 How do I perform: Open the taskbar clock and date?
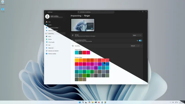click(182, 102)
